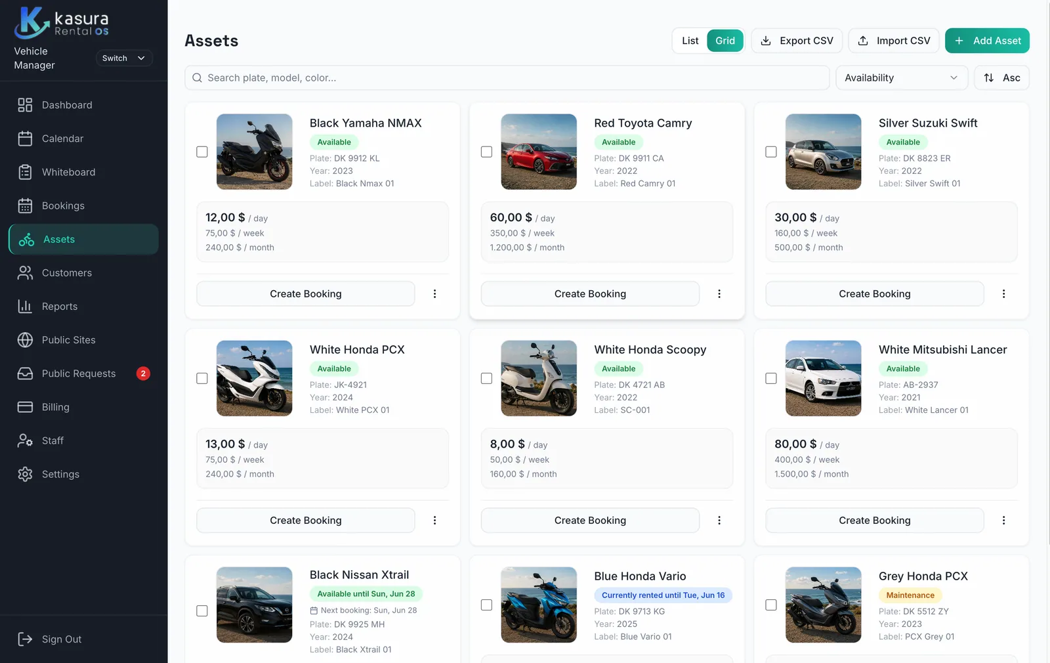Check the Blue Honda Vario checkbox
This screenshot has width=1050, height=663.
pyautogui.click(x=486, y=605)
